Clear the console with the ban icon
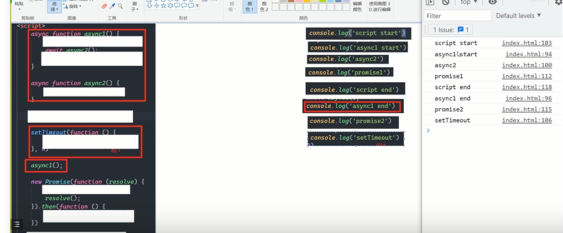Screen dimensions: 563x233 [x=446, y=2]
